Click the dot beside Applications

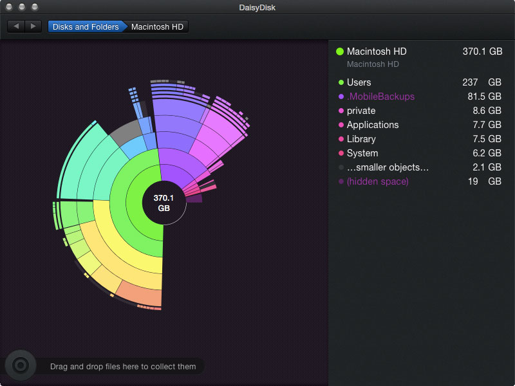click(x=341, y=125)
